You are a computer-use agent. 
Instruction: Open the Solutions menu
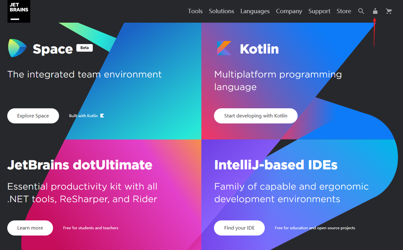222,11
